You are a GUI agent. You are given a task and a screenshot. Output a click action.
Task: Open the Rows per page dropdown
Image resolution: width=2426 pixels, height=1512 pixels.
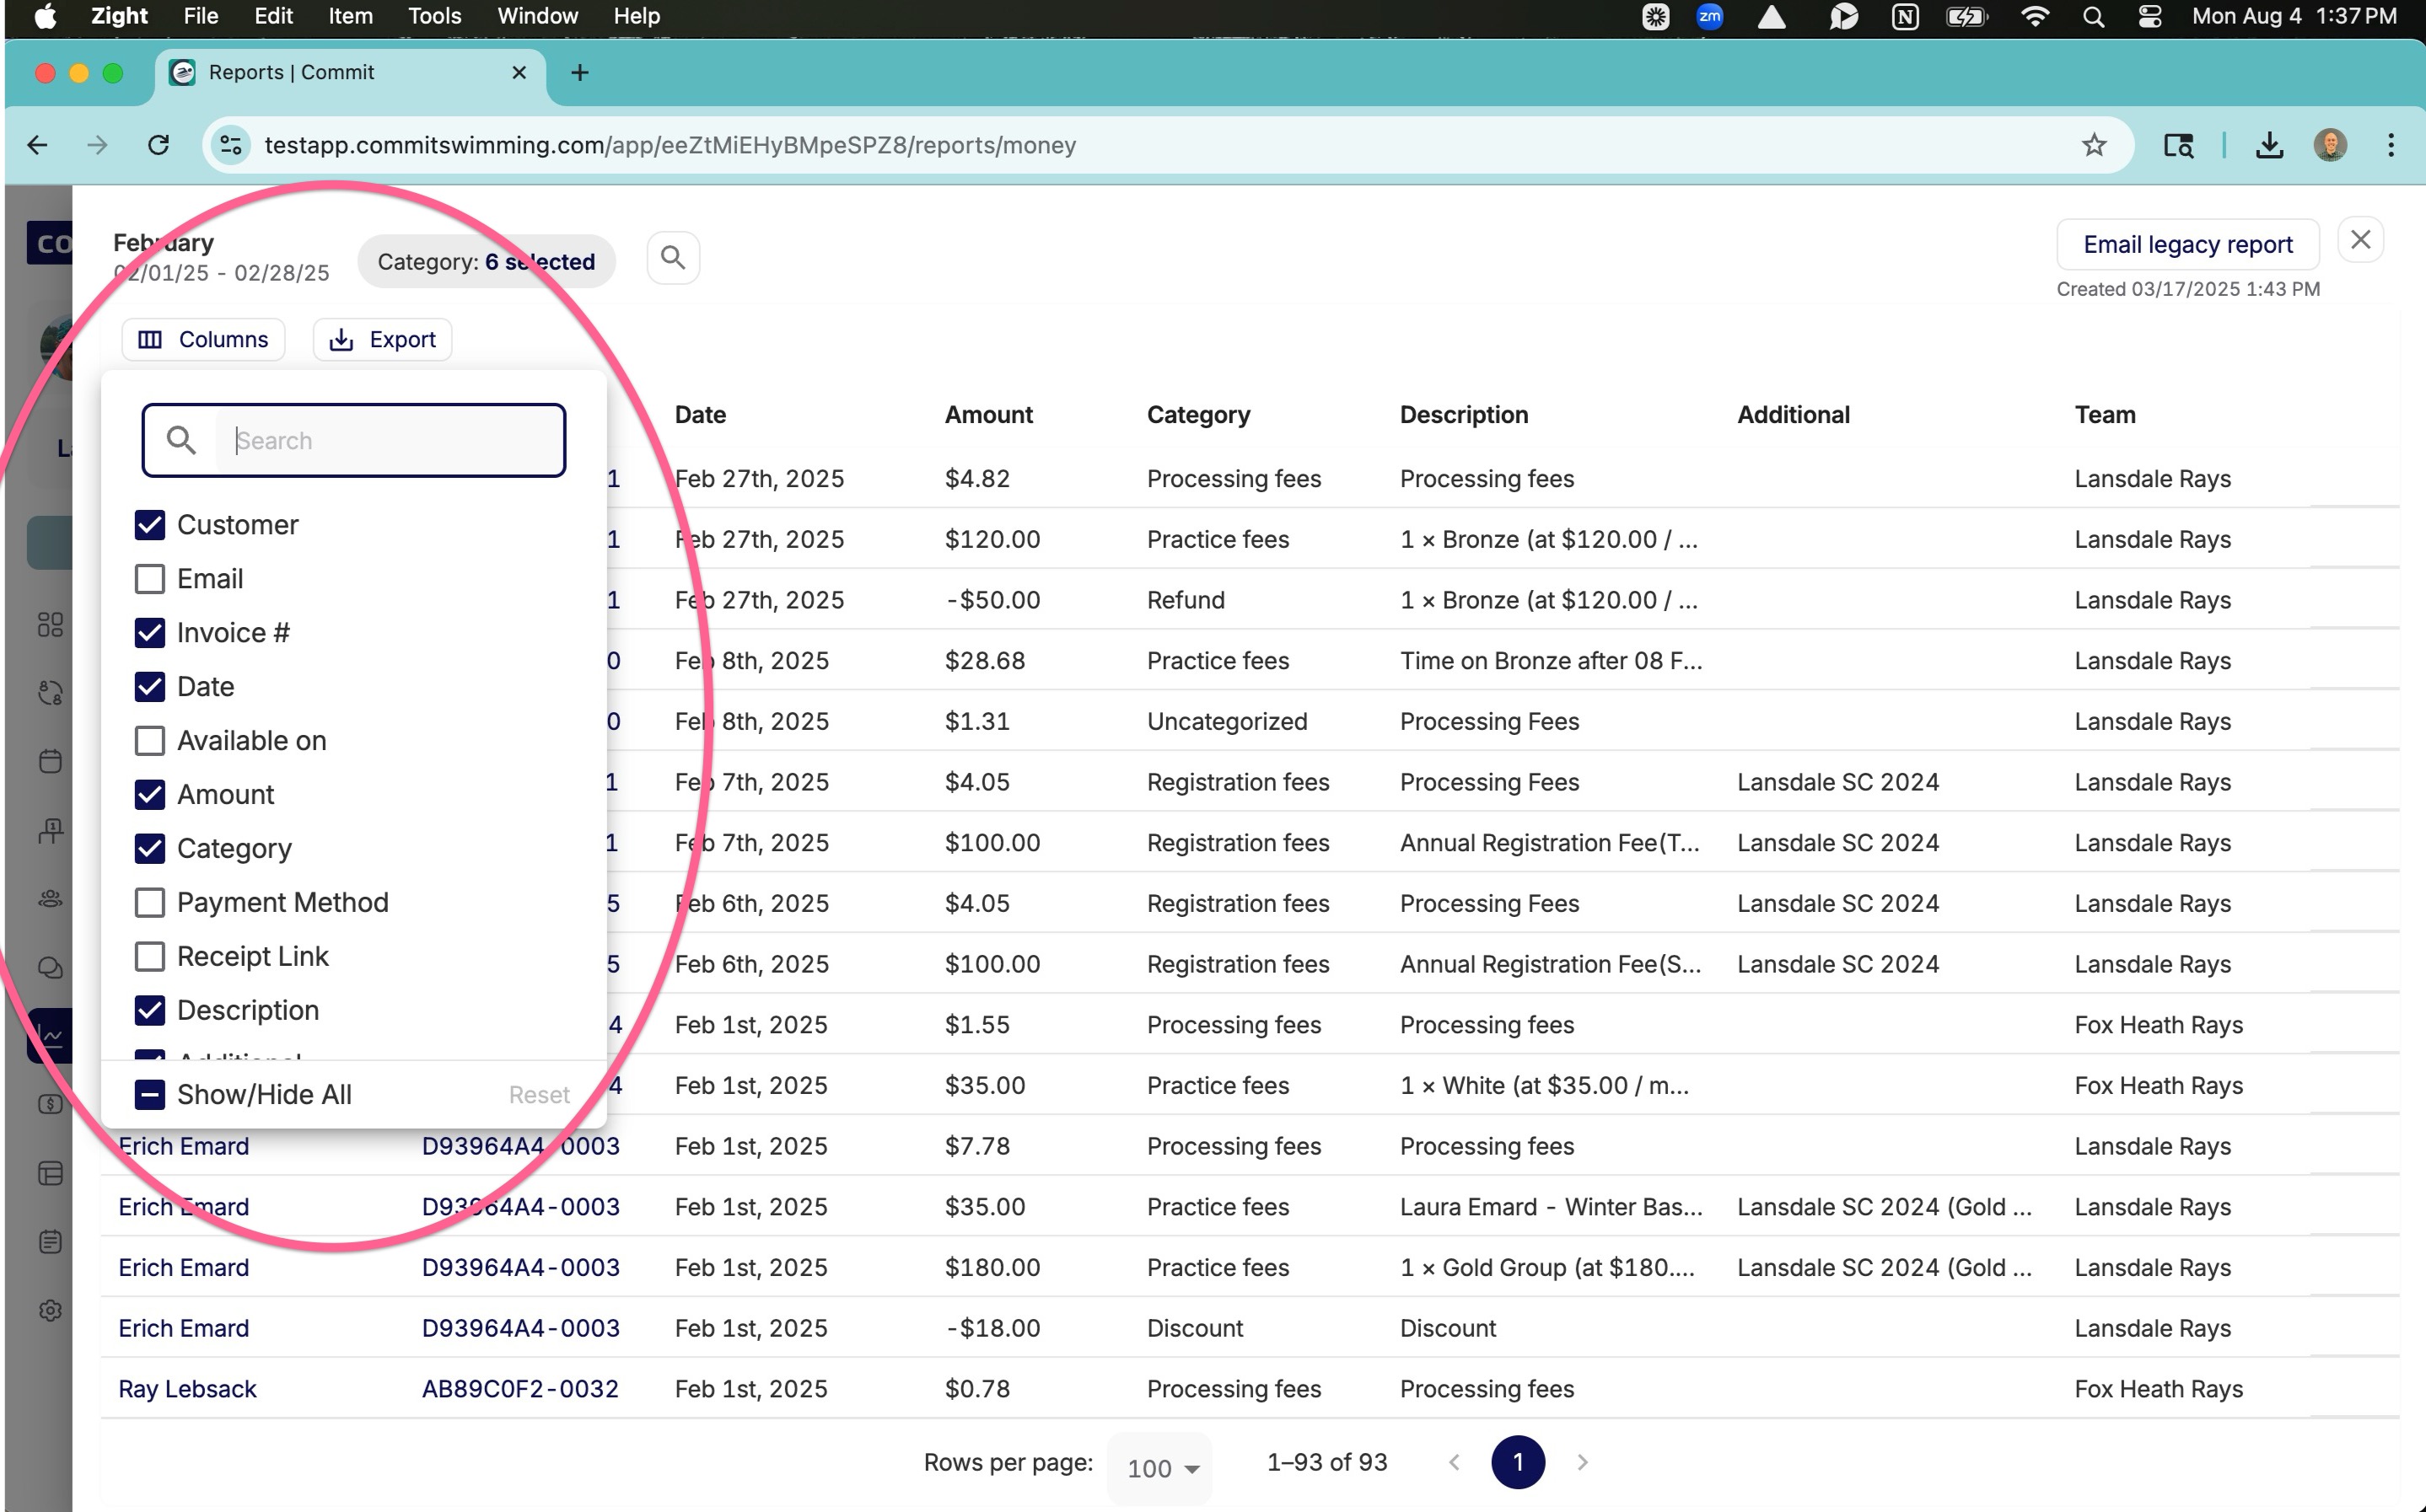(1160, 1468)
